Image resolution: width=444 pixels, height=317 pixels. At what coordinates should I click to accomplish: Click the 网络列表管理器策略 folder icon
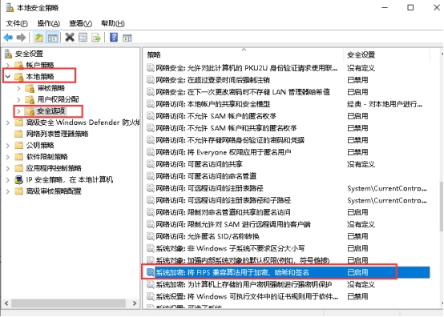[18, 134]
